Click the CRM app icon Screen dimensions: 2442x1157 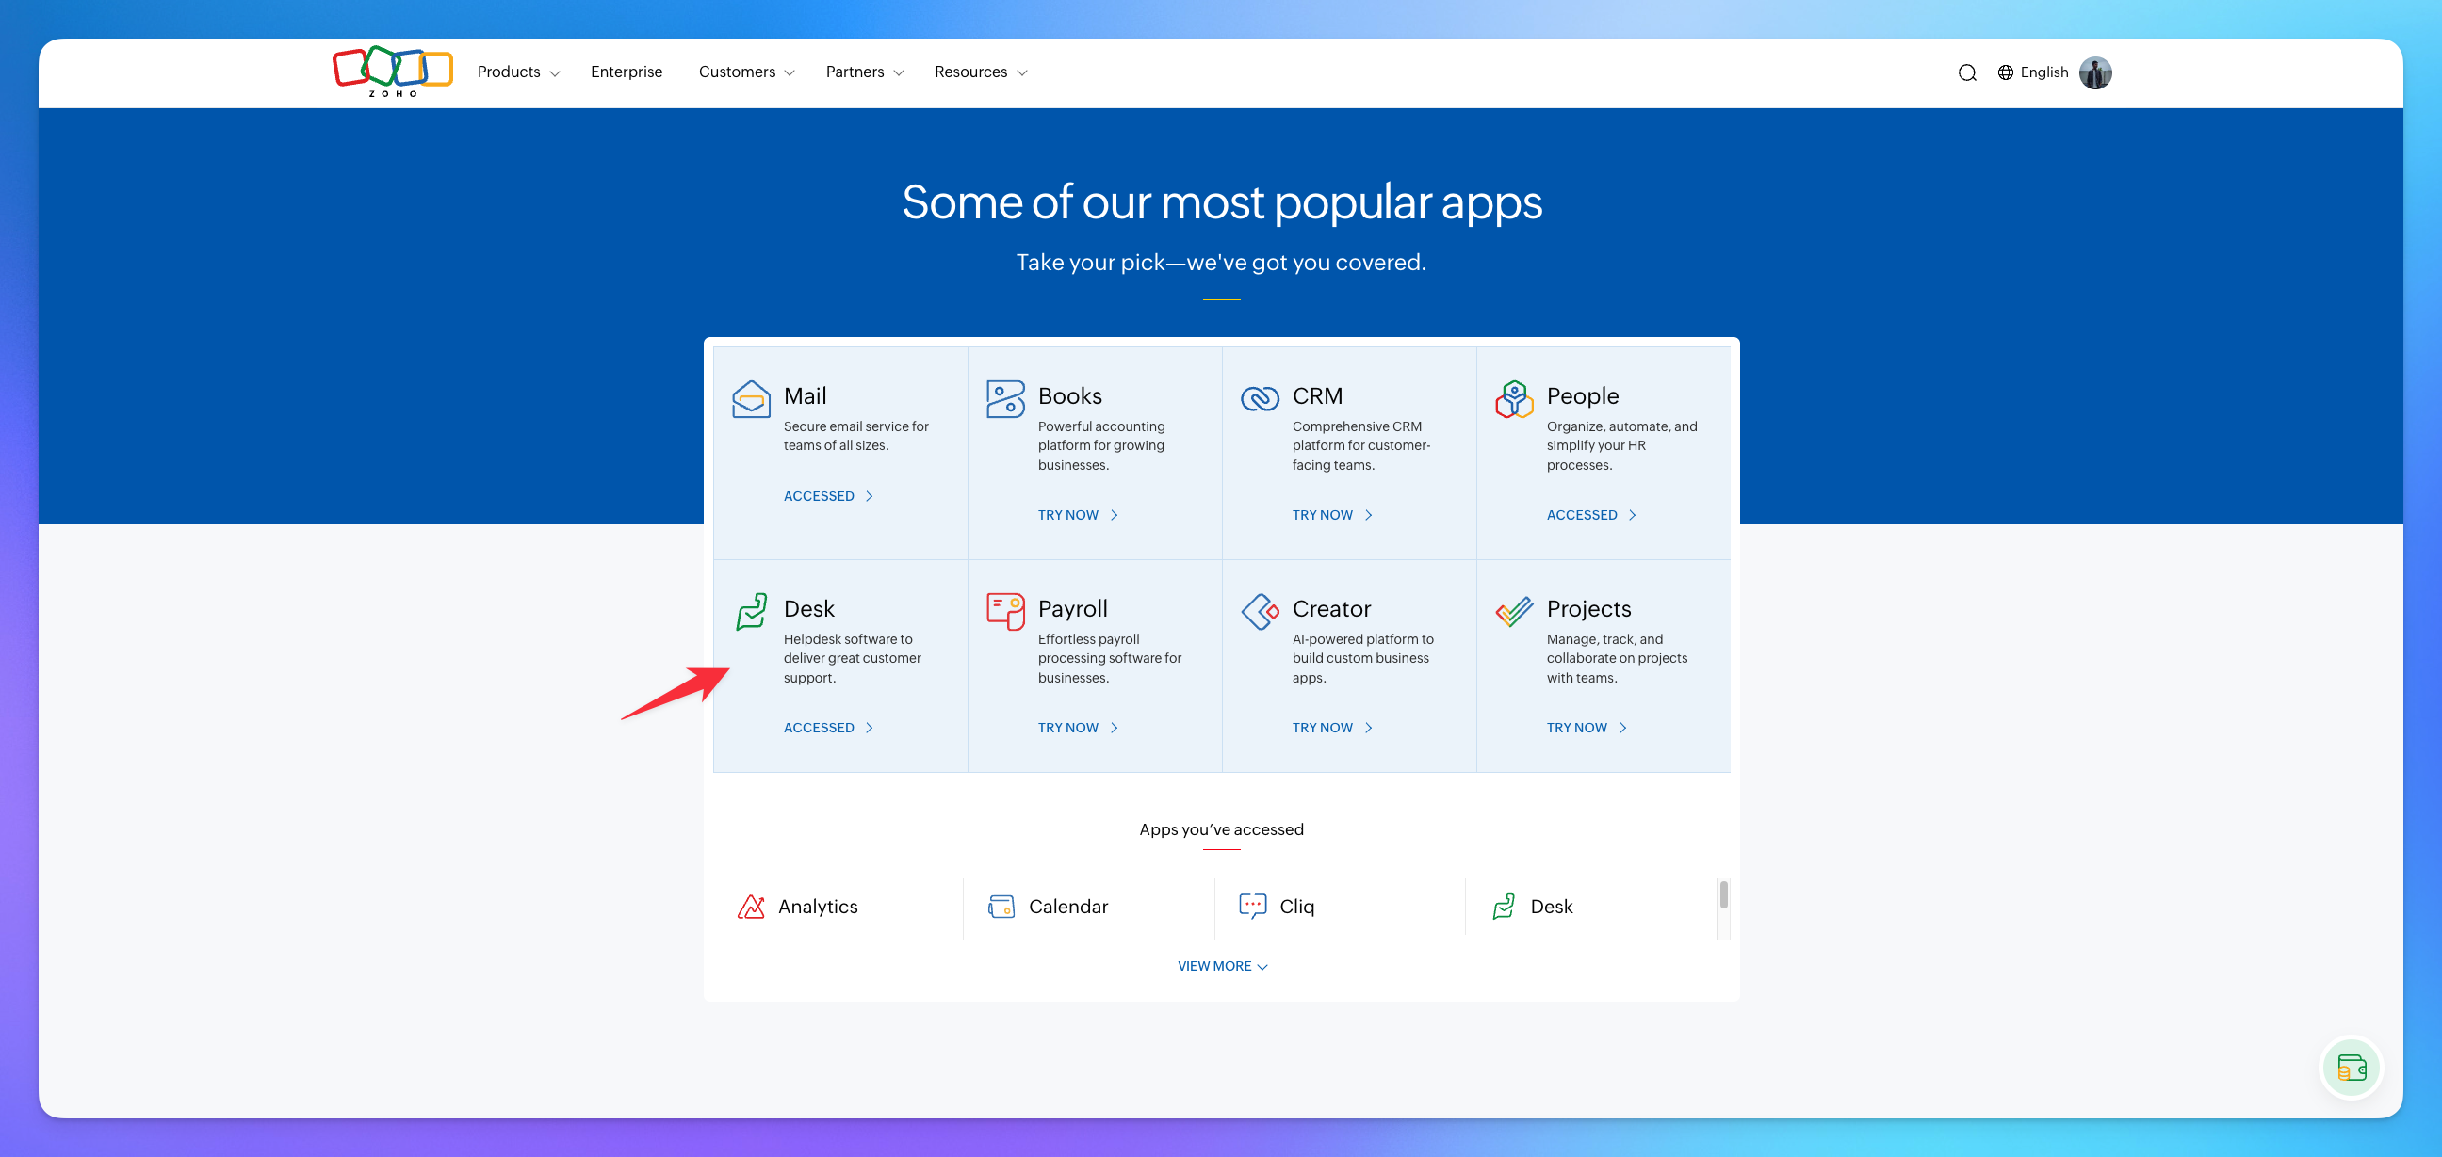(x=1259, y=399)
